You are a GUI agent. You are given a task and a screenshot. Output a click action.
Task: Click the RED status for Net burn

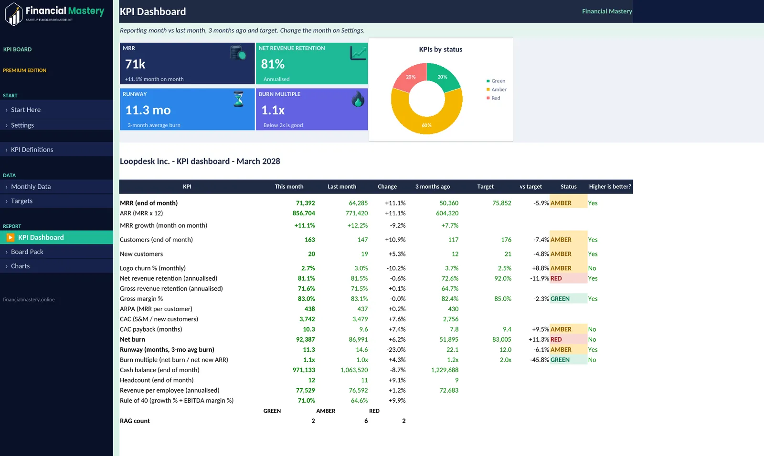[x=568, y=339]
